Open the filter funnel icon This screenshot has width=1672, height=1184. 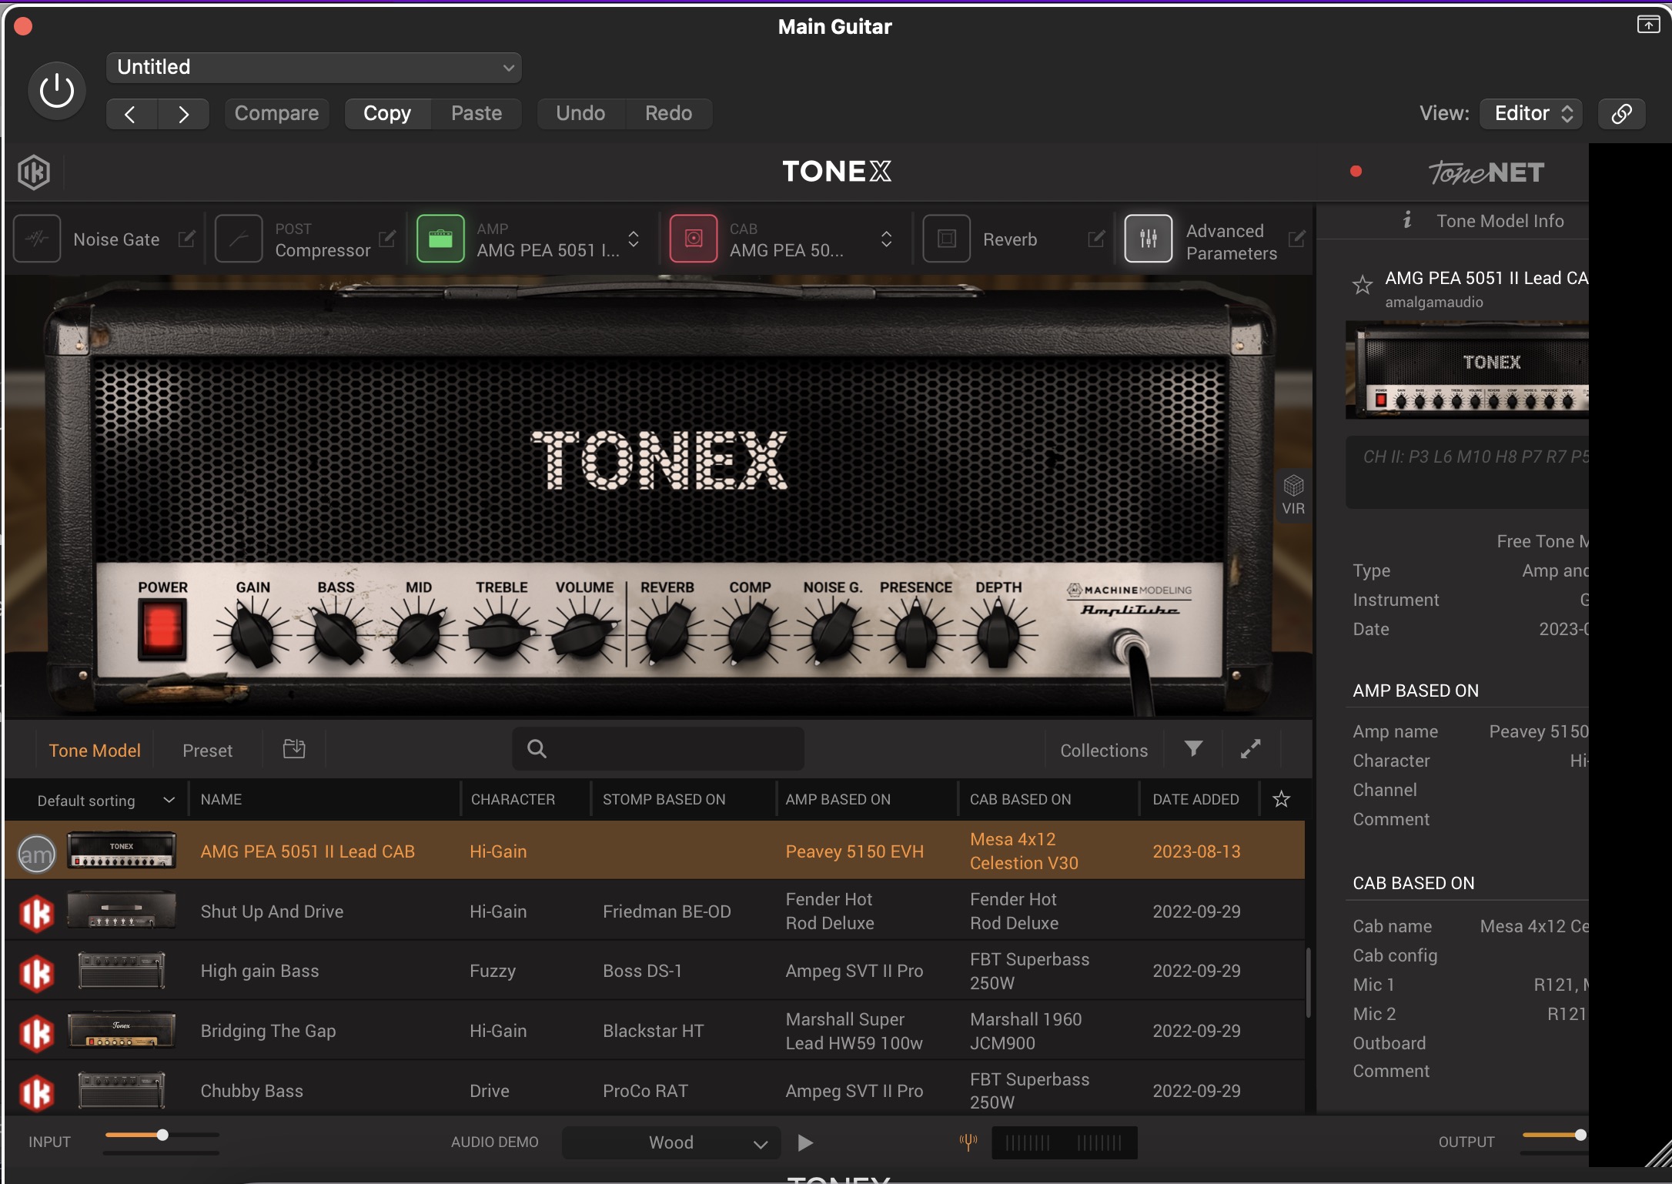tap(1193, 749)
